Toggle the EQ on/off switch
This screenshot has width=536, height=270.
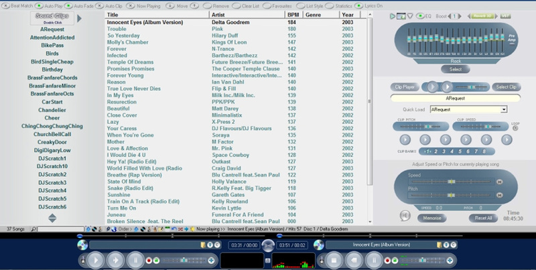420,16
